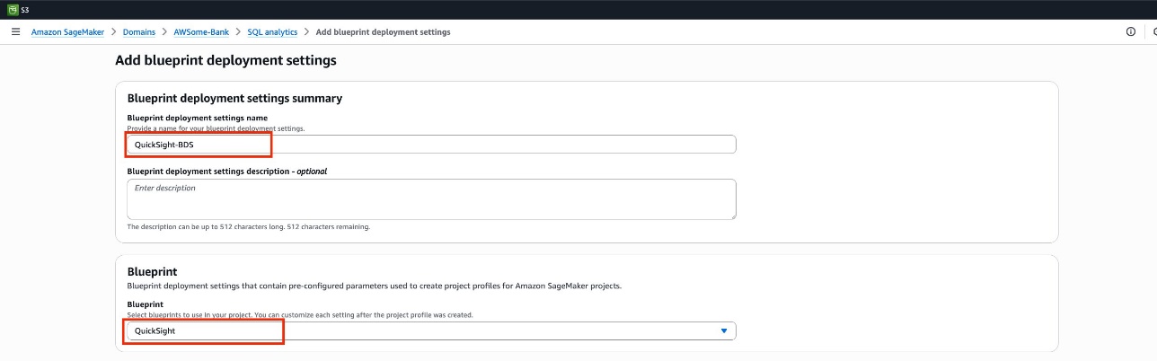Image resolution: width=1157 pixels, height=361 pixels.
Task: Go back to SQL analytics breadcrumb
Action: point(272,31)
